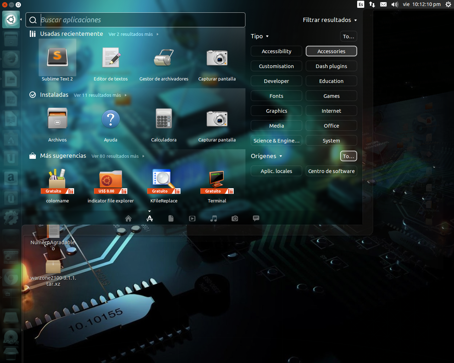The image size is (454, 363).
Task: Toggle the Office filter button
Action: (331, 125)
